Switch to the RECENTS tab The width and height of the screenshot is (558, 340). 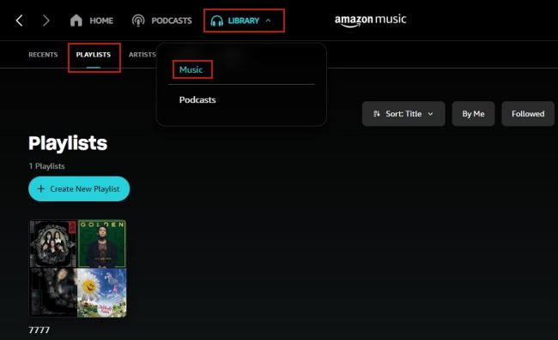coord(43,55)
